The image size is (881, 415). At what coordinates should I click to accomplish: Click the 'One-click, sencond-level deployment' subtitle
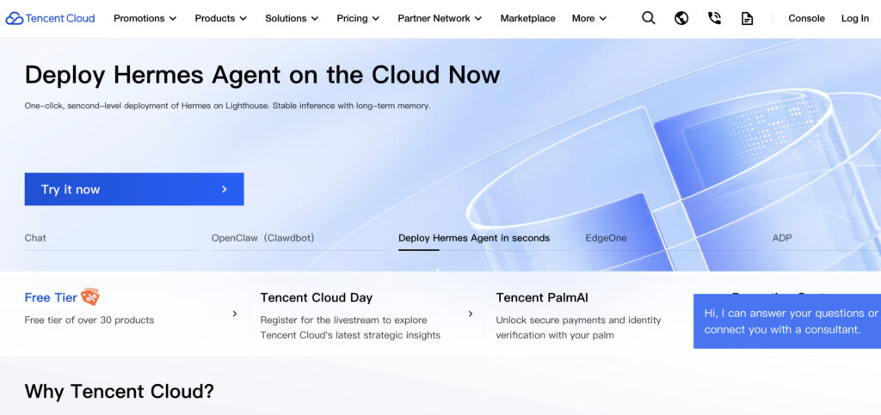click(x=227, y=106)
